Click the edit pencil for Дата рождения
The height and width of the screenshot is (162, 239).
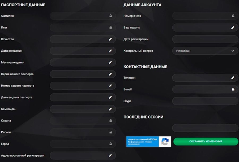click(x=111, y=51)
